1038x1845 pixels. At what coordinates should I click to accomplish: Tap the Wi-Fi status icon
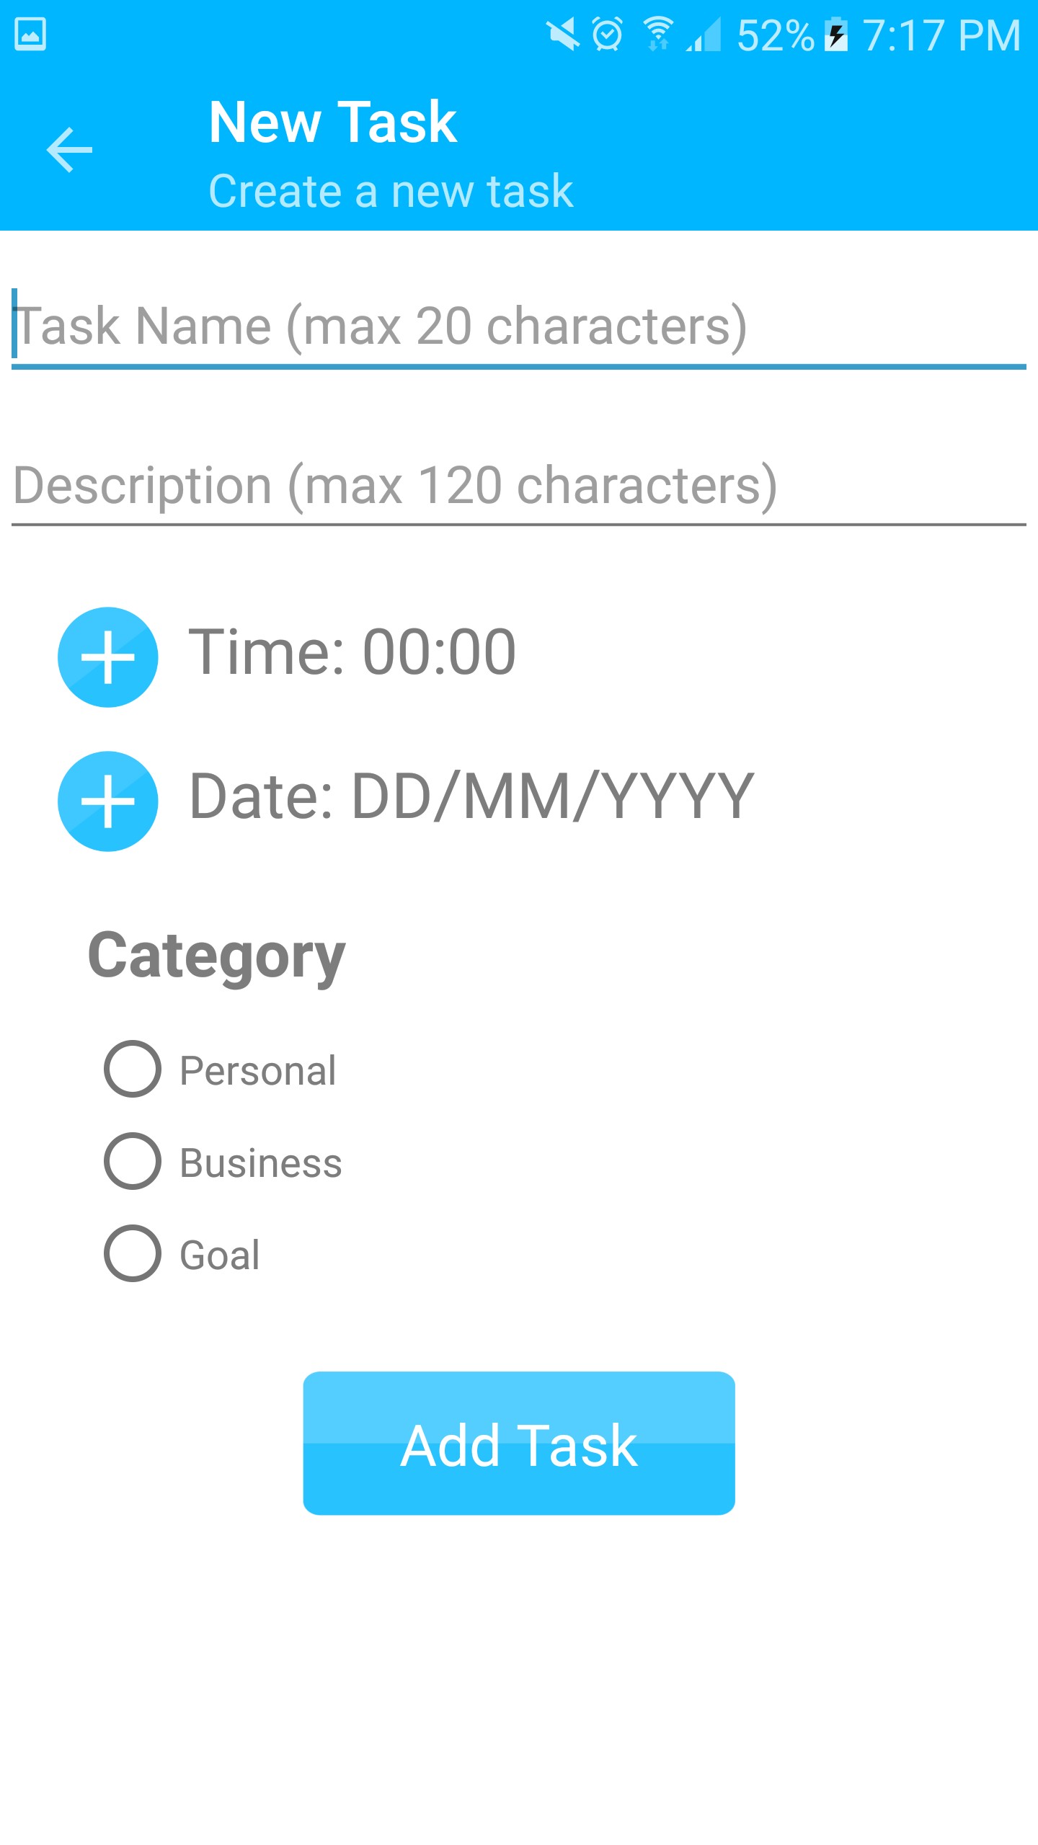pos(657,35)
